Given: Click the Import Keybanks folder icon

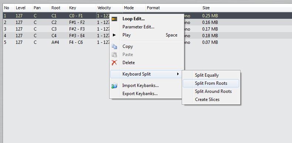Looking at the screenshot, I should click(x=114, y=86).
